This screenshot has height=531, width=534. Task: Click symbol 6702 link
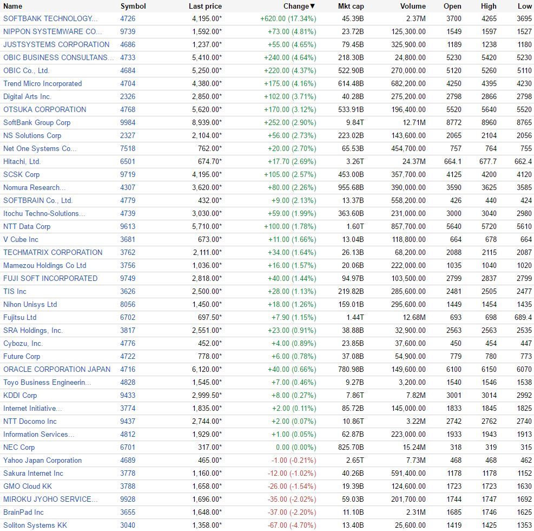(x=128, y=317)
